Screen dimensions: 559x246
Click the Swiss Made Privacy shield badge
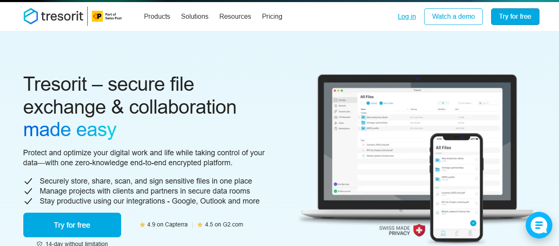pyautogui.click(x=419, y=230)
